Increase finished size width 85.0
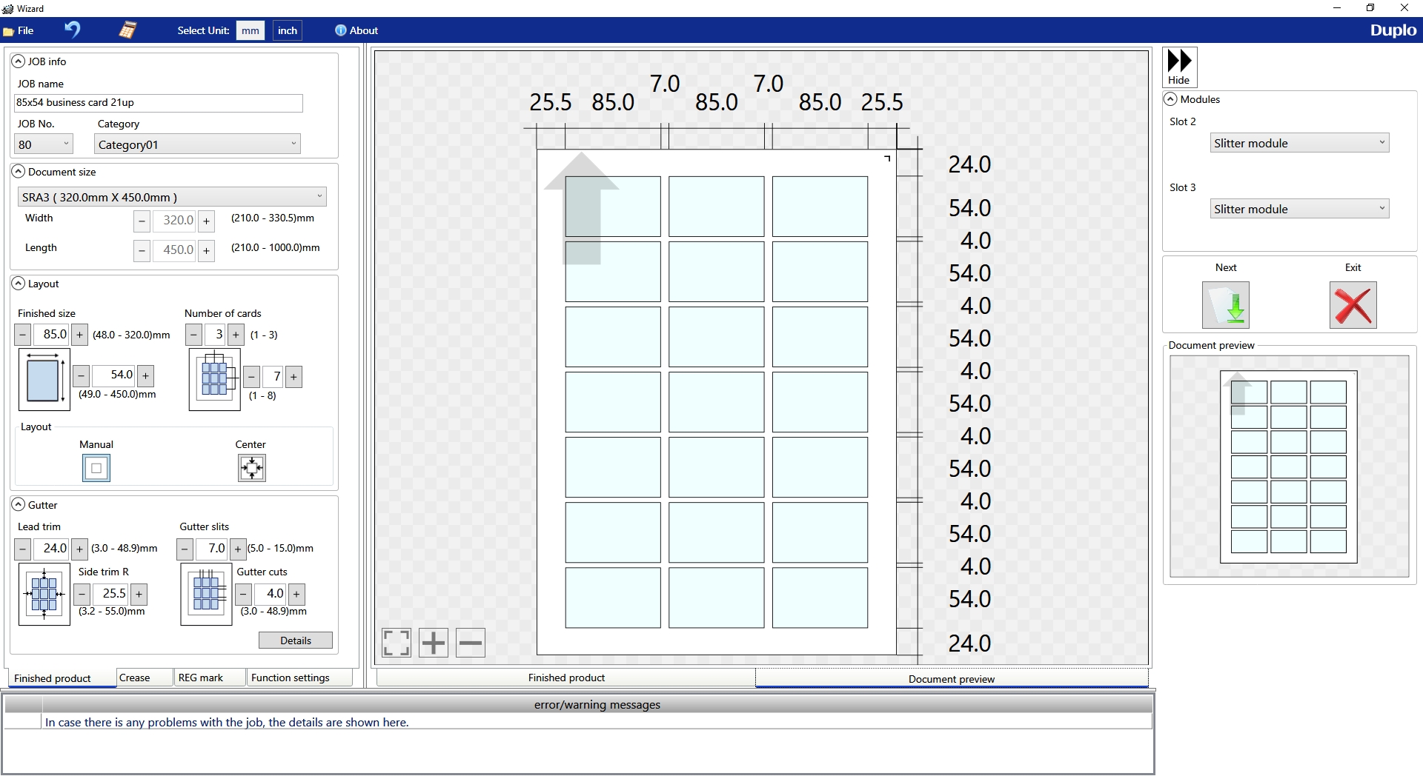This screenshot has height=776, width=1423. click(79, 335)
